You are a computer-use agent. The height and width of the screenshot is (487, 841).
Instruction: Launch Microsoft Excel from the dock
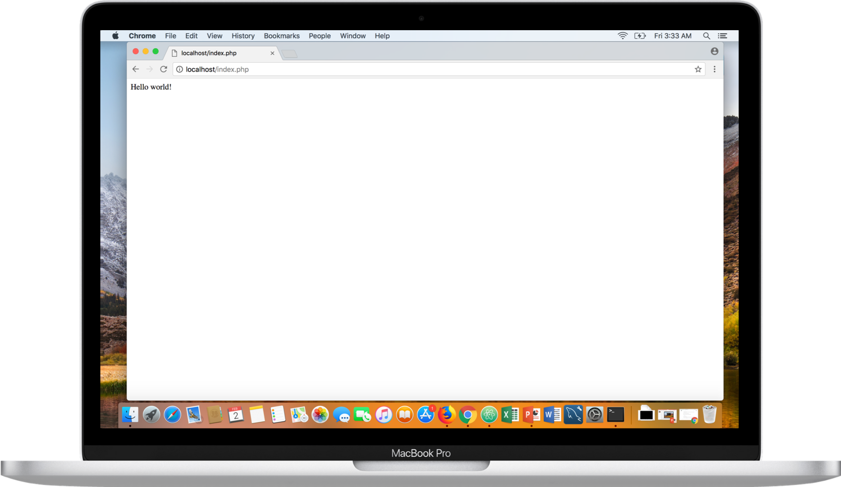(x=510, y=414)
